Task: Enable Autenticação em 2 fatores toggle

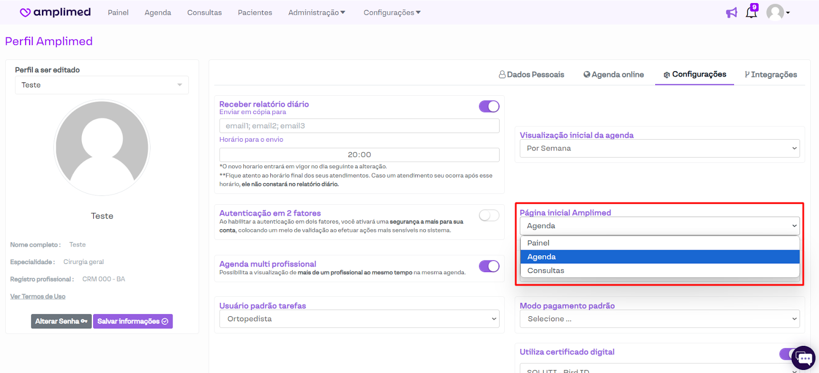Action: tap(489, 215)
